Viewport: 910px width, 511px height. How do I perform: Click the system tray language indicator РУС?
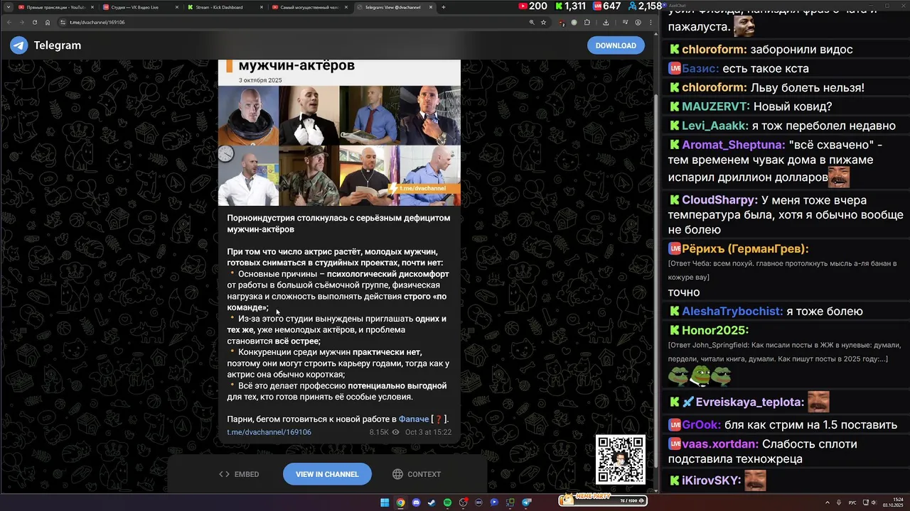tap(853, 502)
